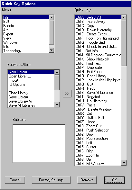132x190 pixels.
Task: Click the Factory Settings button
Action: pyautogui.click(x=51, y=180)
